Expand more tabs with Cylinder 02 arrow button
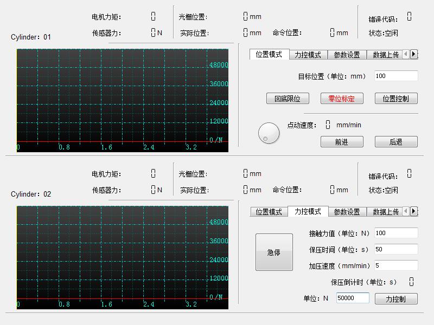This screenshot has height=325, width=434. tap(414, 212)
